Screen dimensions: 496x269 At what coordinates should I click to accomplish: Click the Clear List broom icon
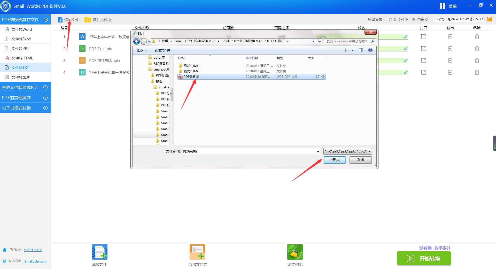click(x=295, y=252)
